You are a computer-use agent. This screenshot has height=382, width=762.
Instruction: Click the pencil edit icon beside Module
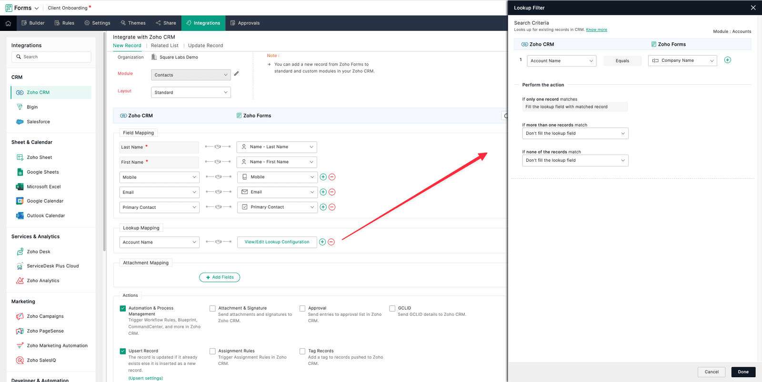(237, 74)
